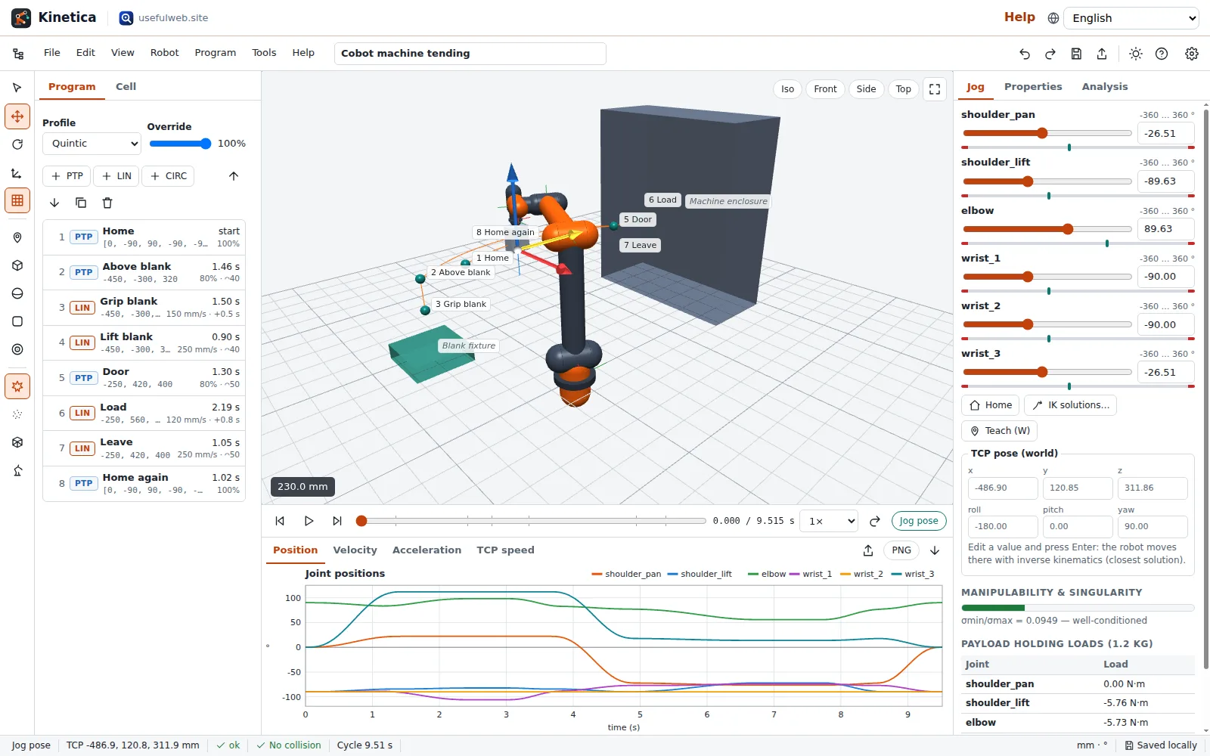
Task: Open the Robot menu
Action: pyautogui.click(x=165, y=53)
